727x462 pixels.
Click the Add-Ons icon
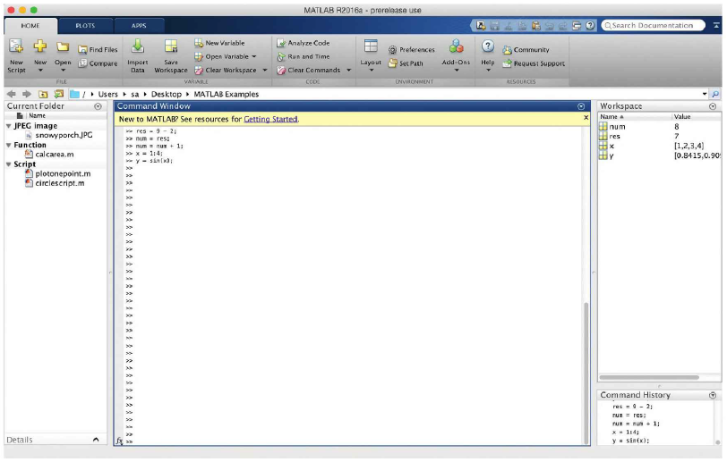point(456,46)
